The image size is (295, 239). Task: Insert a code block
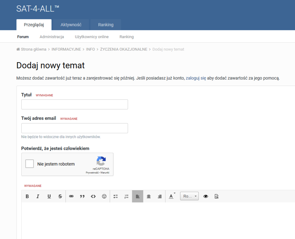point(93,196)
